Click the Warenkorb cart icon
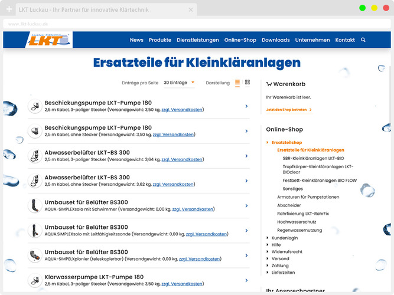This screenshot has width=394, height=295. point(269,84)
